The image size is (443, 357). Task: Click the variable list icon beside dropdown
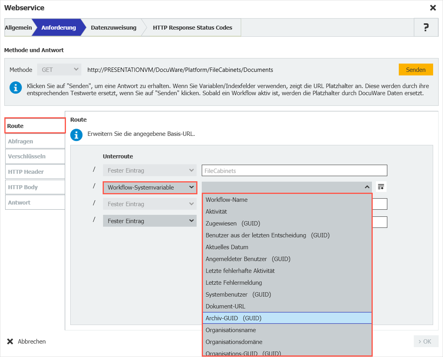pyautogui.click(x=381, y=187)
